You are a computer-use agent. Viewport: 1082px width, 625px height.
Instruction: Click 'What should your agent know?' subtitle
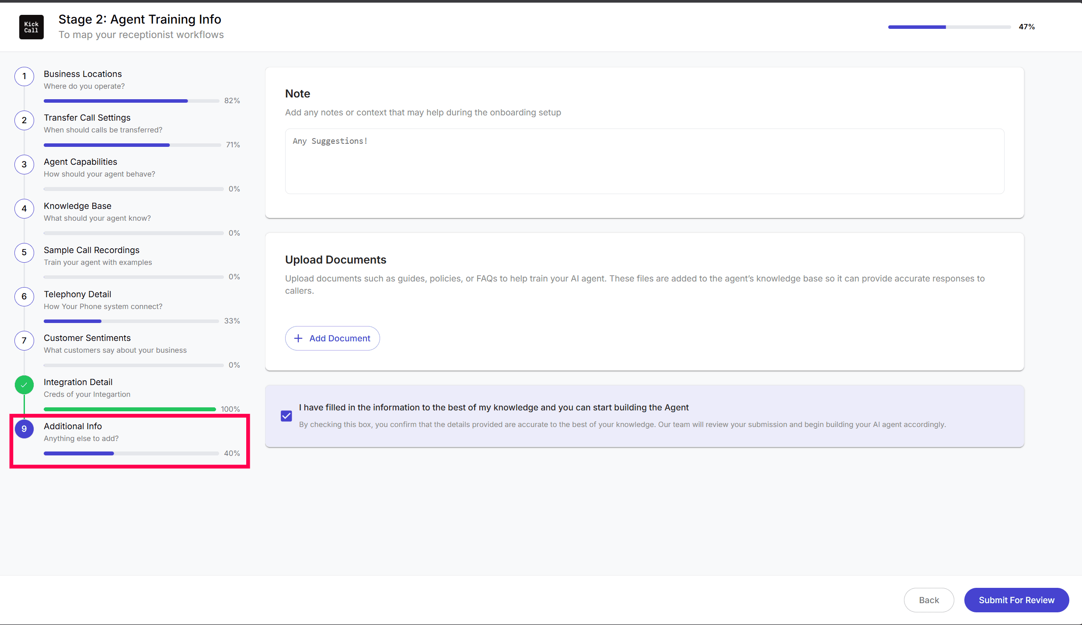[x=97, y=218]
